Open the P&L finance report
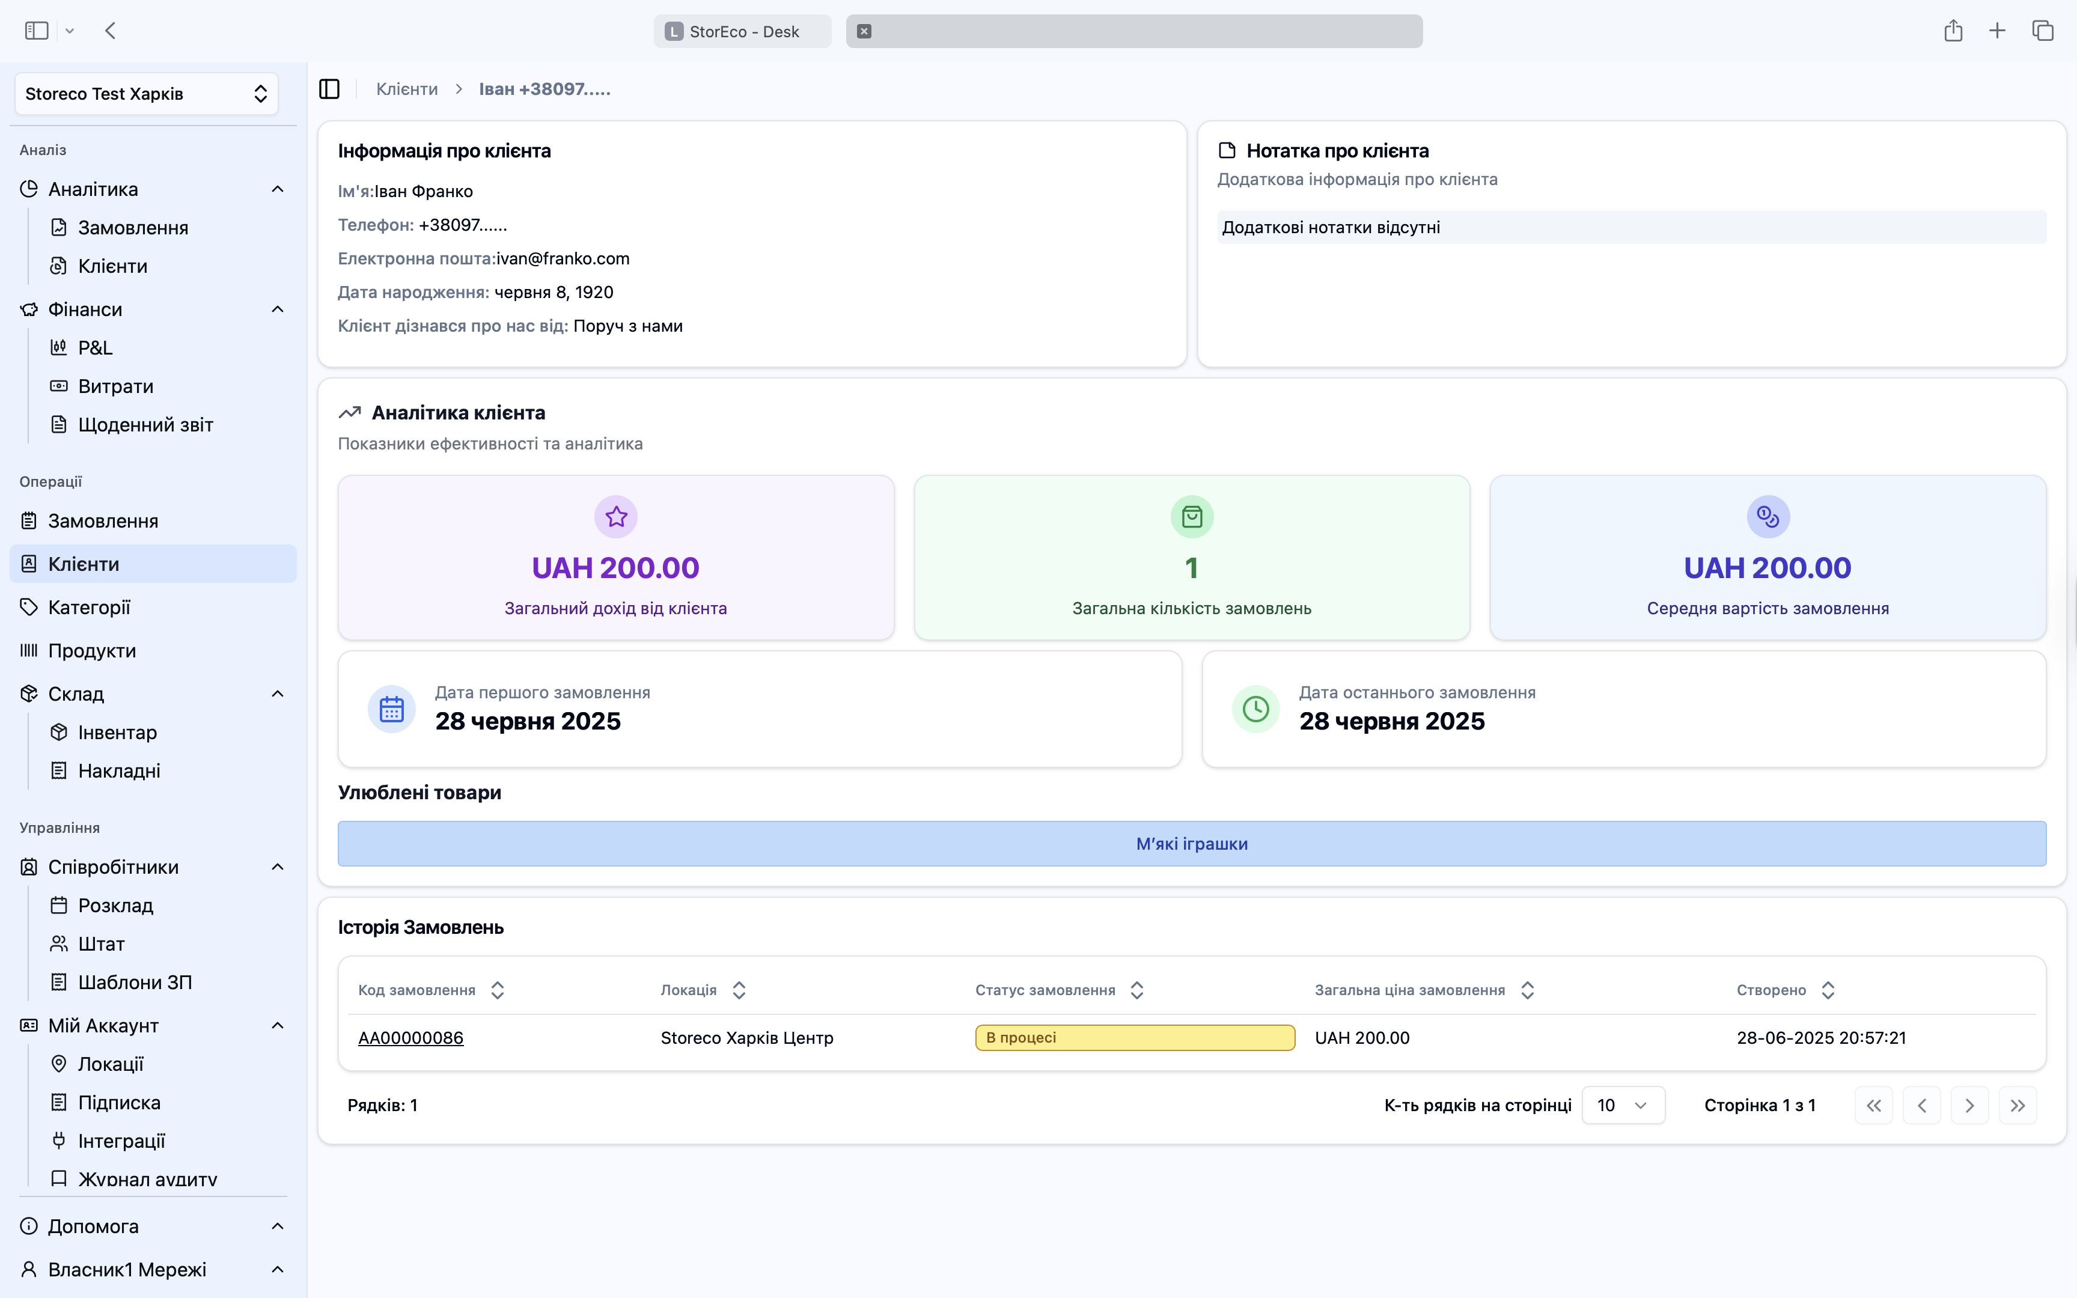The width and height of the screenshot is (2077, 1298). [94, 348]
